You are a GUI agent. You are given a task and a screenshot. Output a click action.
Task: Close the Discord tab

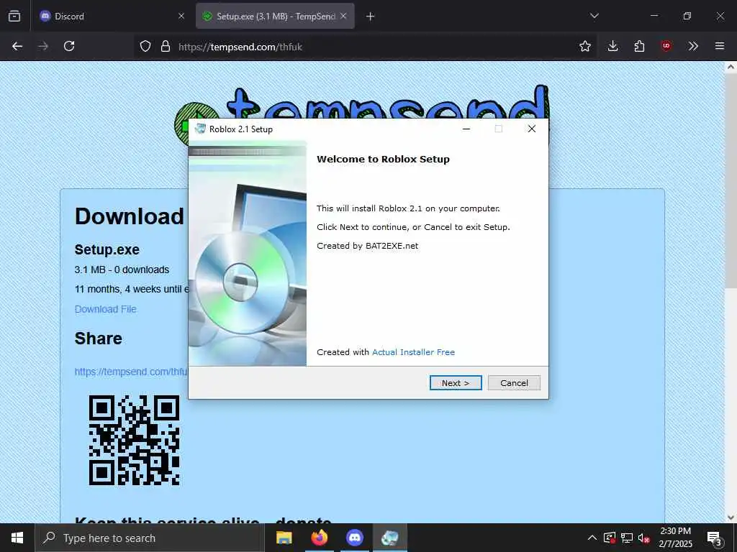point(181,17)
